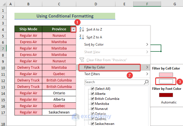Click the filter Search input box
This screenshot has height=126, width=183.
(114, 82)
